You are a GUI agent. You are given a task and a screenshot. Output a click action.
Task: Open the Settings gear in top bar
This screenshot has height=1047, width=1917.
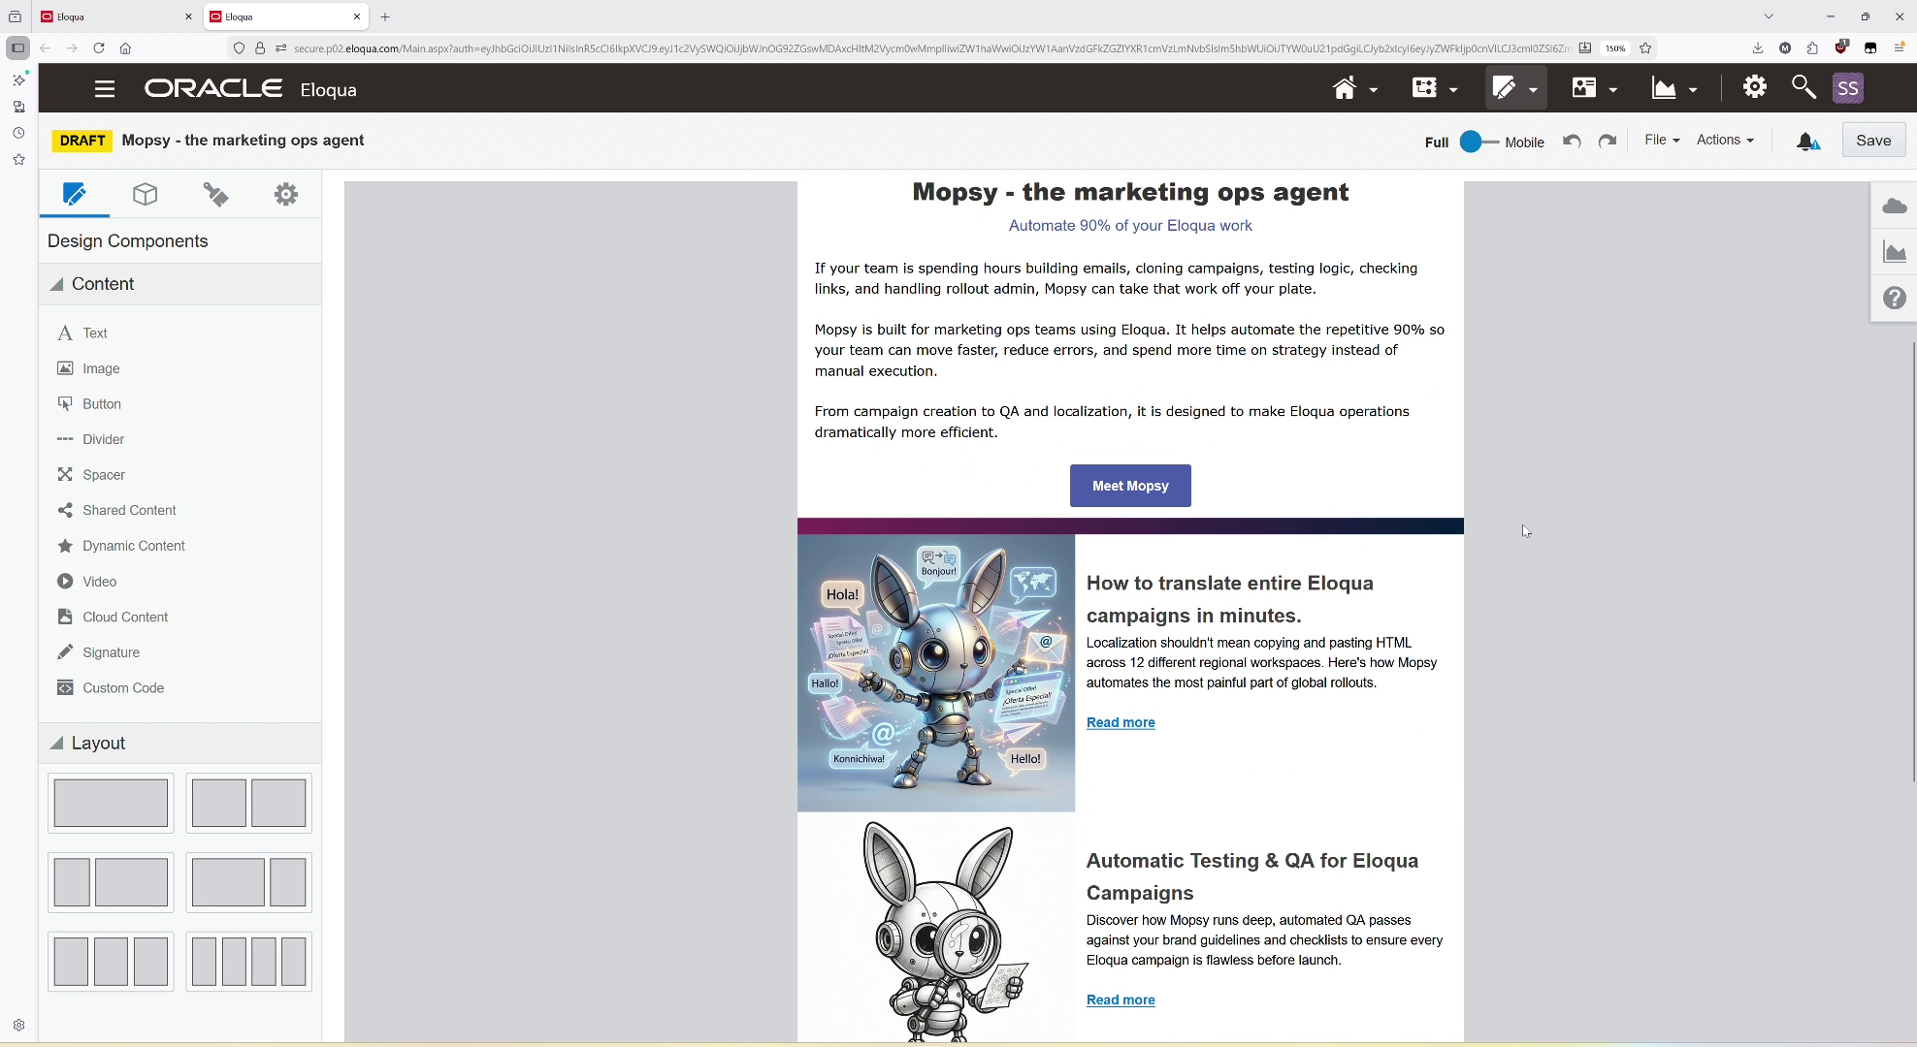[1754, 87]
